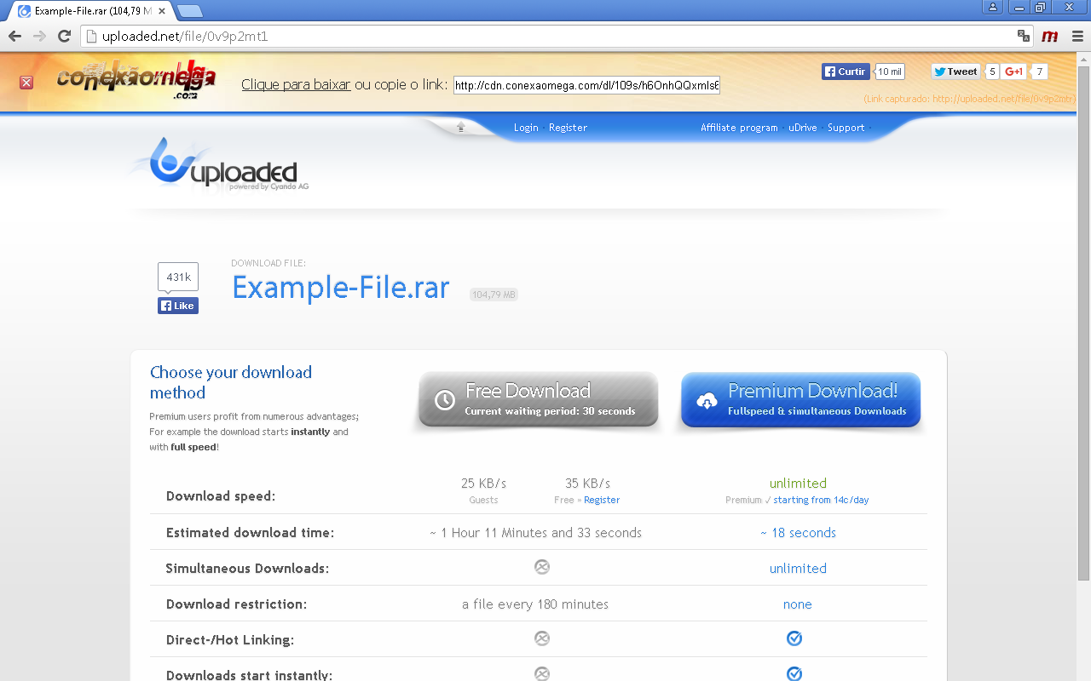Go back with the browser back arrow

coord(14,36)
